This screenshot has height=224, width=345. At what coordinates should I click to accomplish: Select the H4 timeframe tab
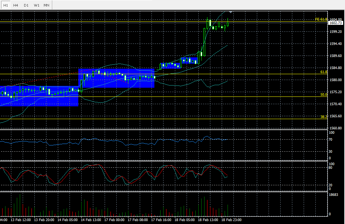16,5
